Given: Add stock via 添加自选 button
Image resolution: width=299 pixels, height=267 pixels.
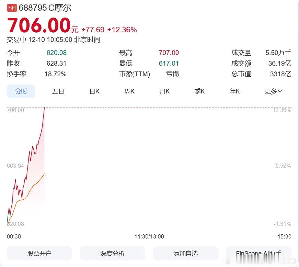Looking at the screenshot, I should point(186,253).
